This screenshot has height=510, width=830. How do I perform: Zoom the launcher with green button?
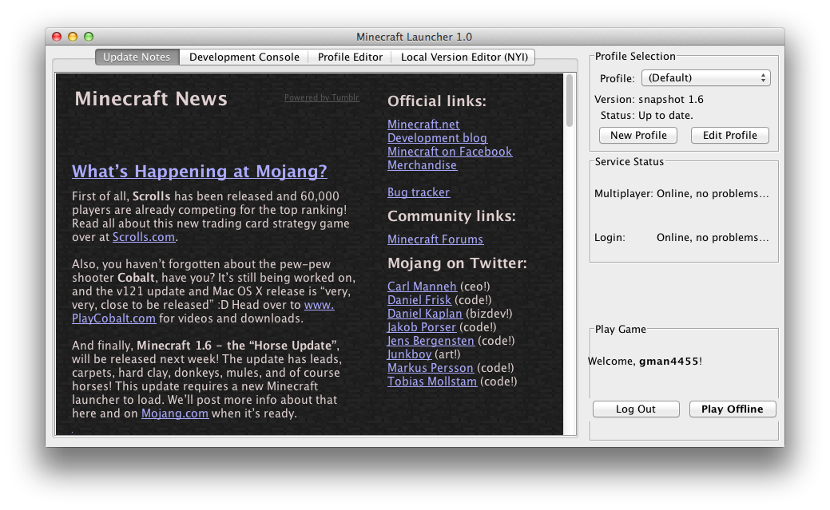(x=89, y=37)
